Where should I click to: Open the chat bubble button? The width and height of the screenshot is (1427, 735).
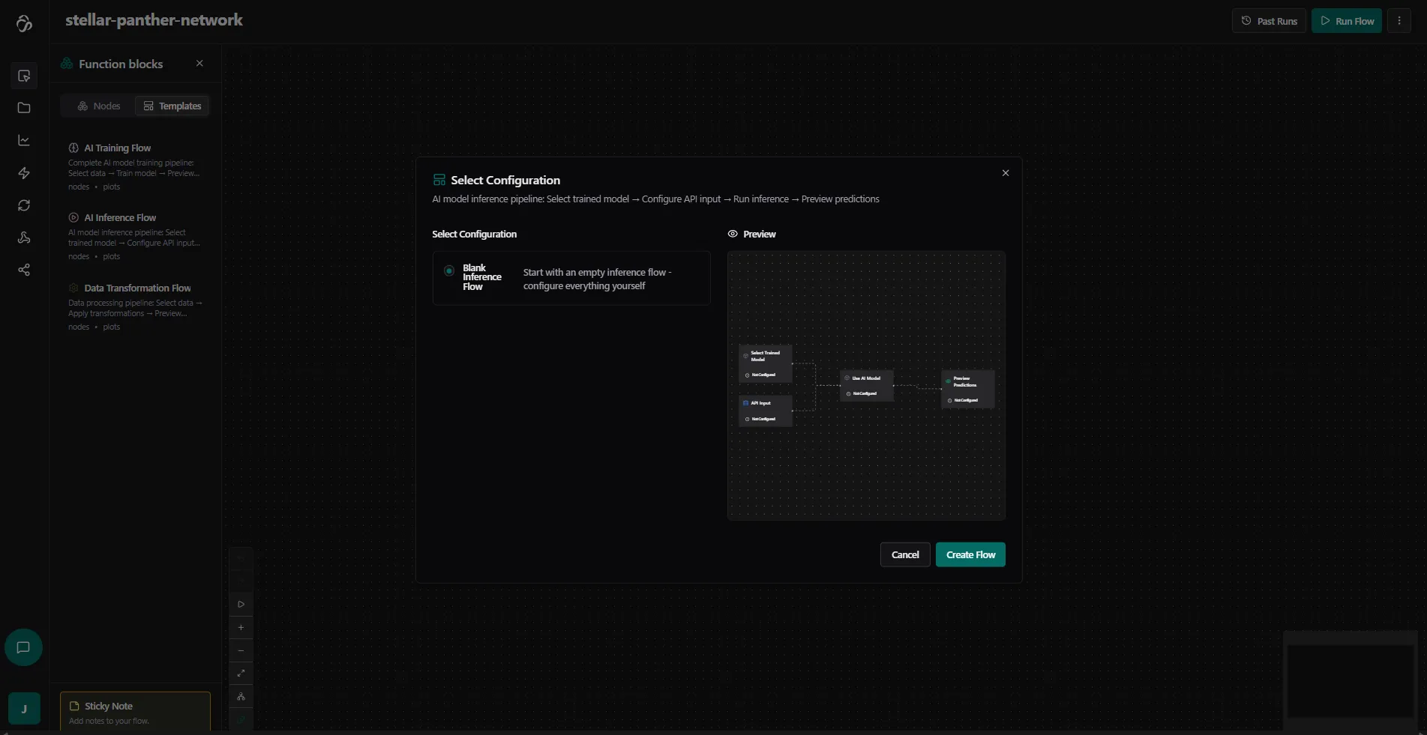pyautogui.click(x=23, y=647)
